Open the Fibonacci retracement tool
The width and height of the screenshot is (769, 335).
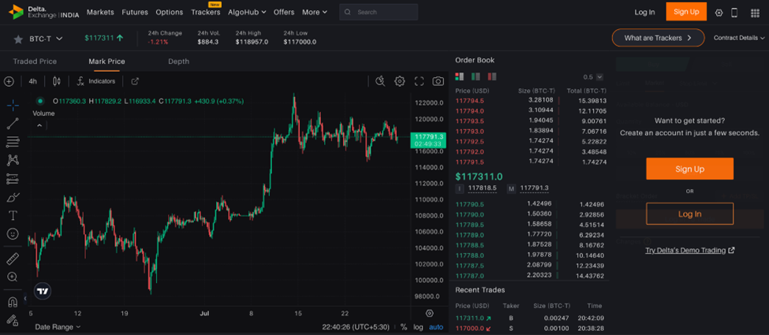click(x=13, y=142)
